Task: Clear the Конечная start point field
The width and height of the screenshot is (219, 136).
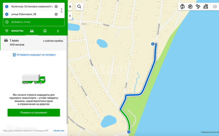Action: [56, 7]
